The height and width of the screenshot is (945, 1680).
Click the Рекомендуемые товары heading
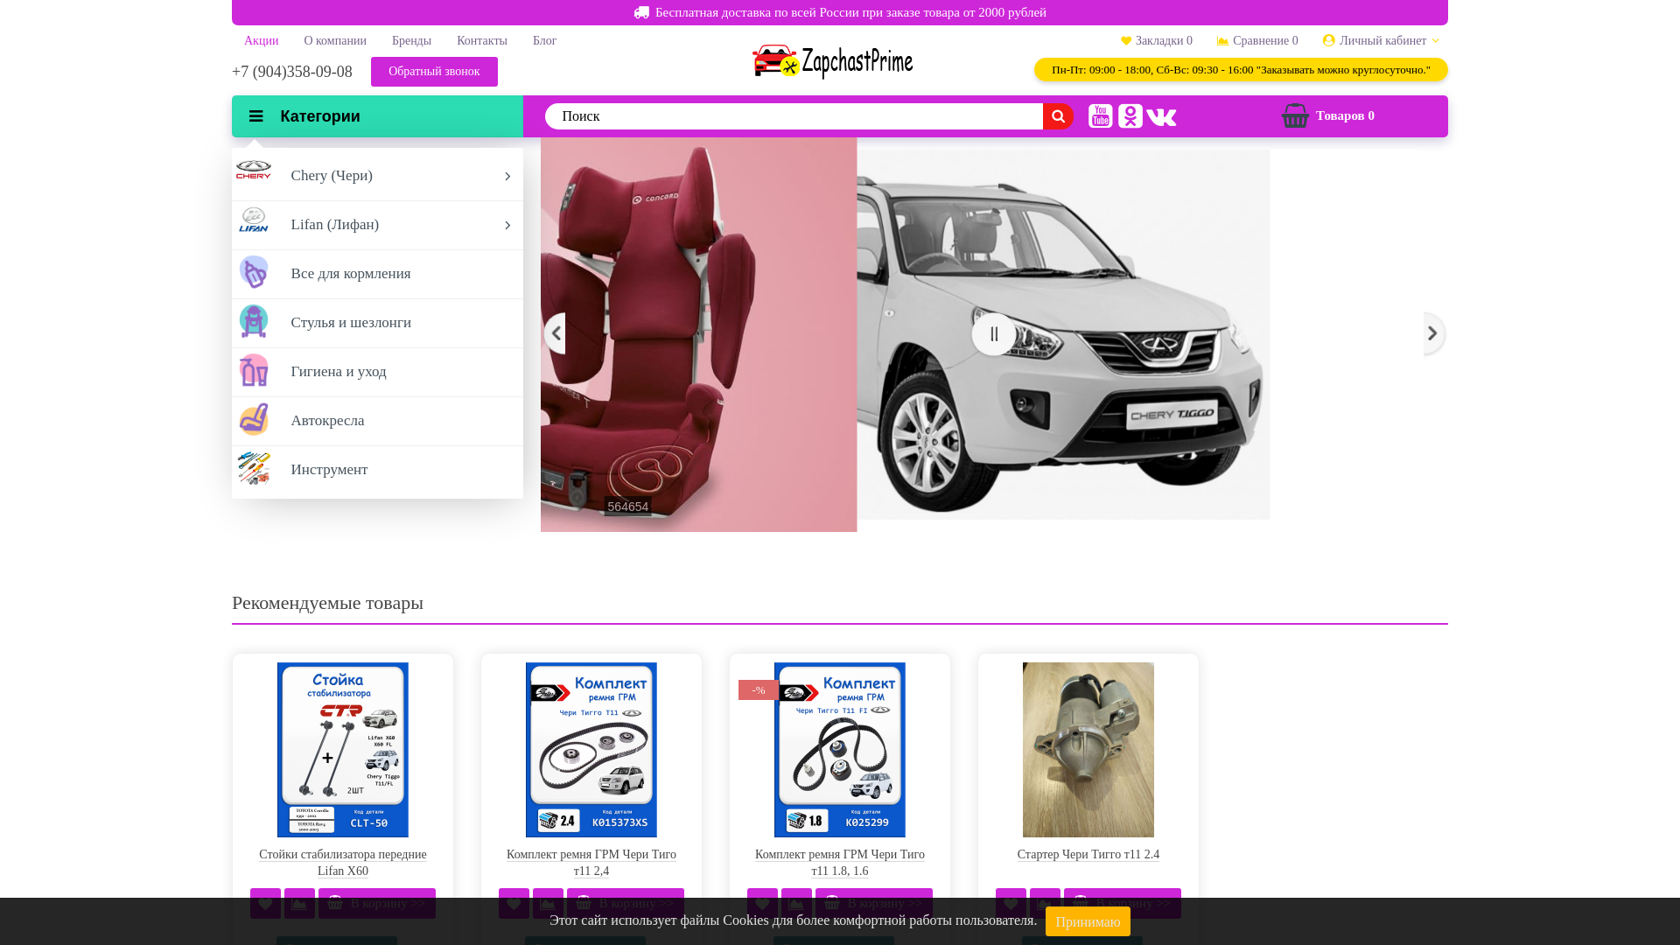click(x=327, y=603)
